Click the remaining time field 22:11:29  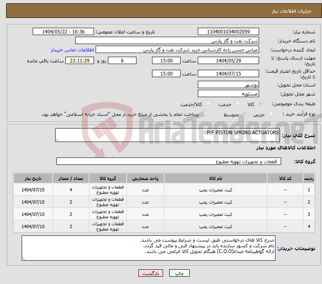[80, 60]
